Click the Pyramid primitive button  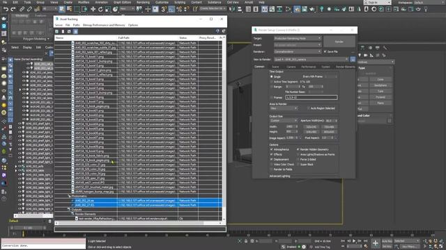pyautogui.click(x=380, y=97)
